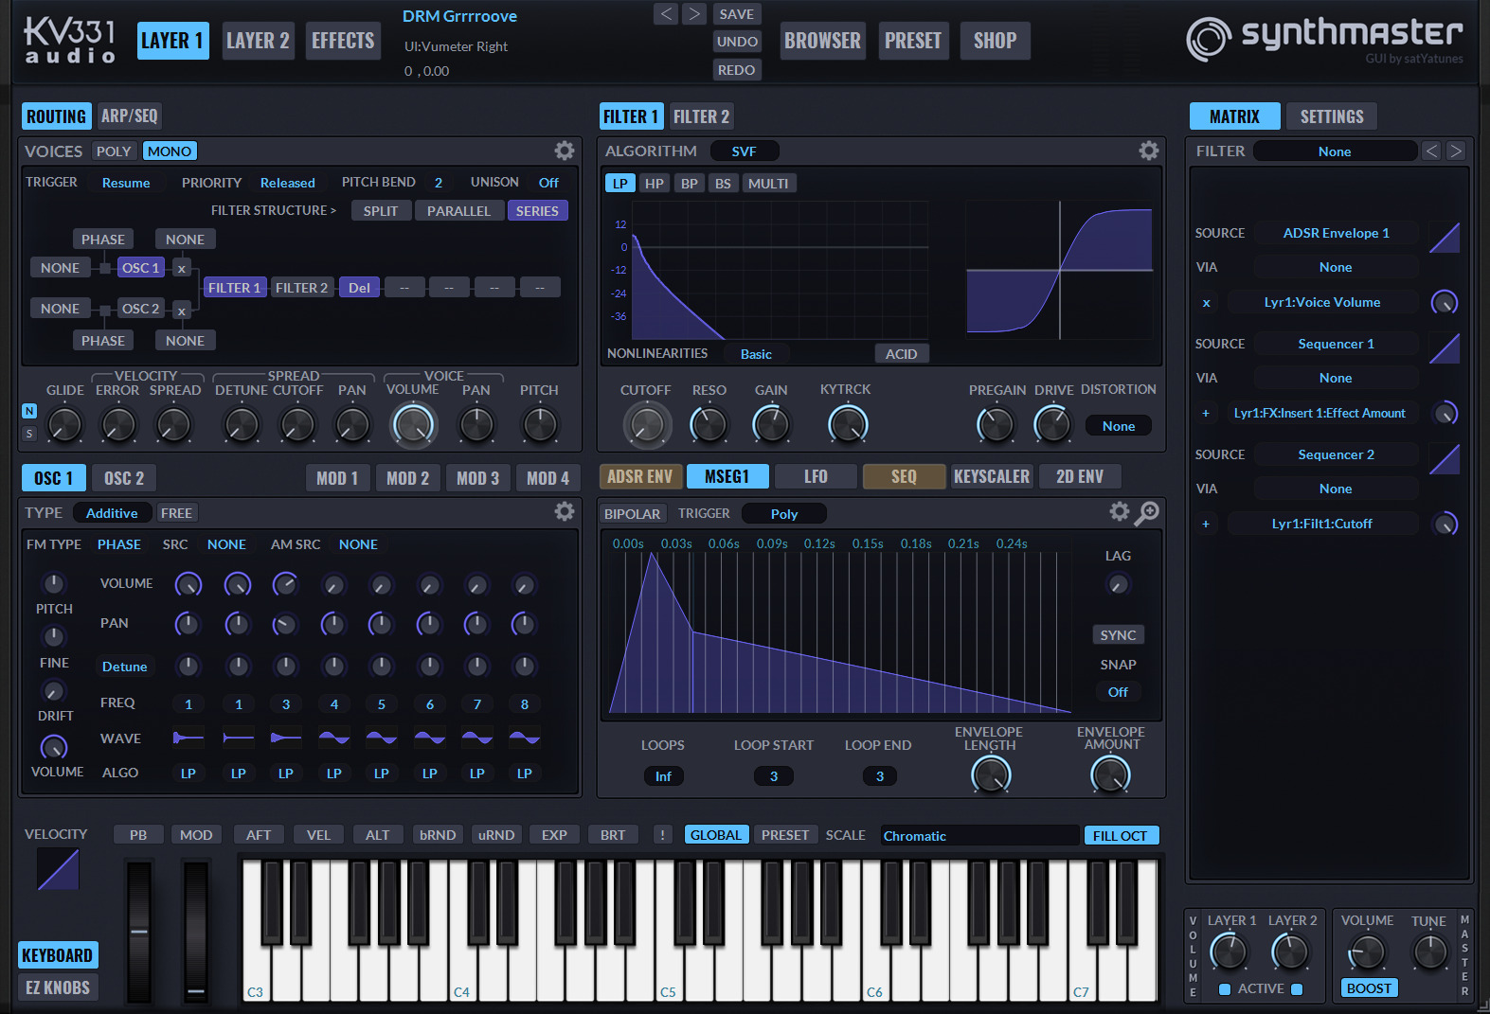Screen dimensions: 1490x1014
Task: Select previous matrix filter arrow
Action: point(1432,151)
